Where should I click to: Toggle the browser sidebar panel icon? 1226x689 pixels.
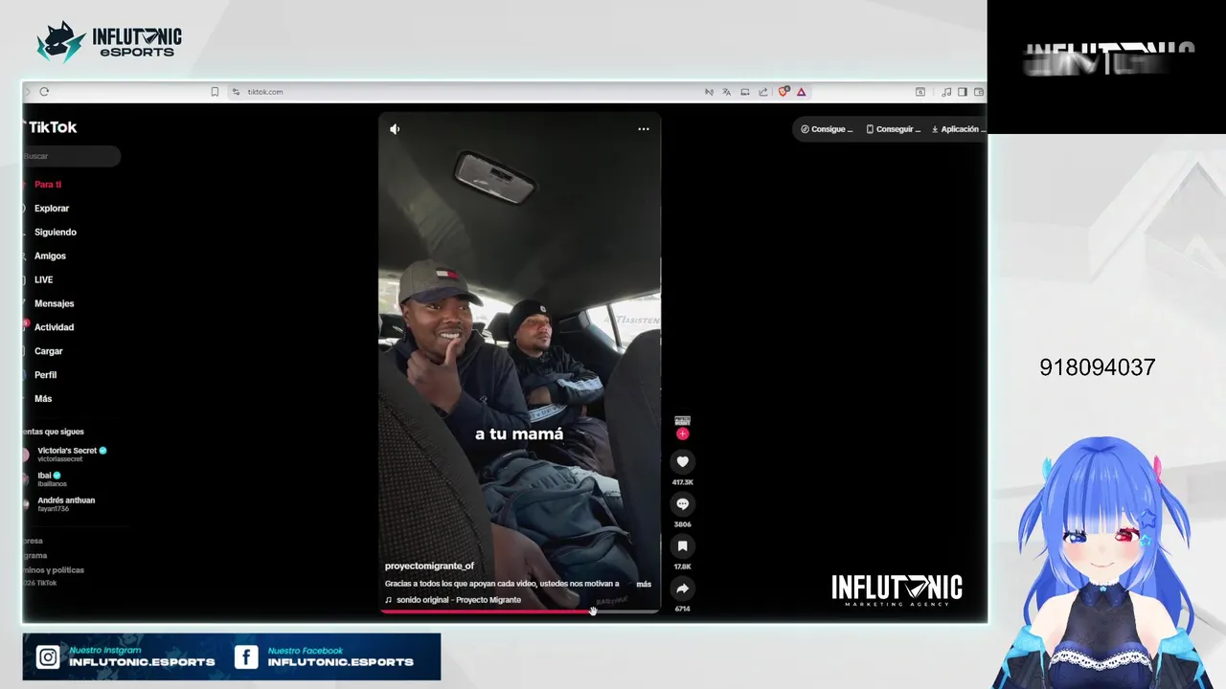963,92
